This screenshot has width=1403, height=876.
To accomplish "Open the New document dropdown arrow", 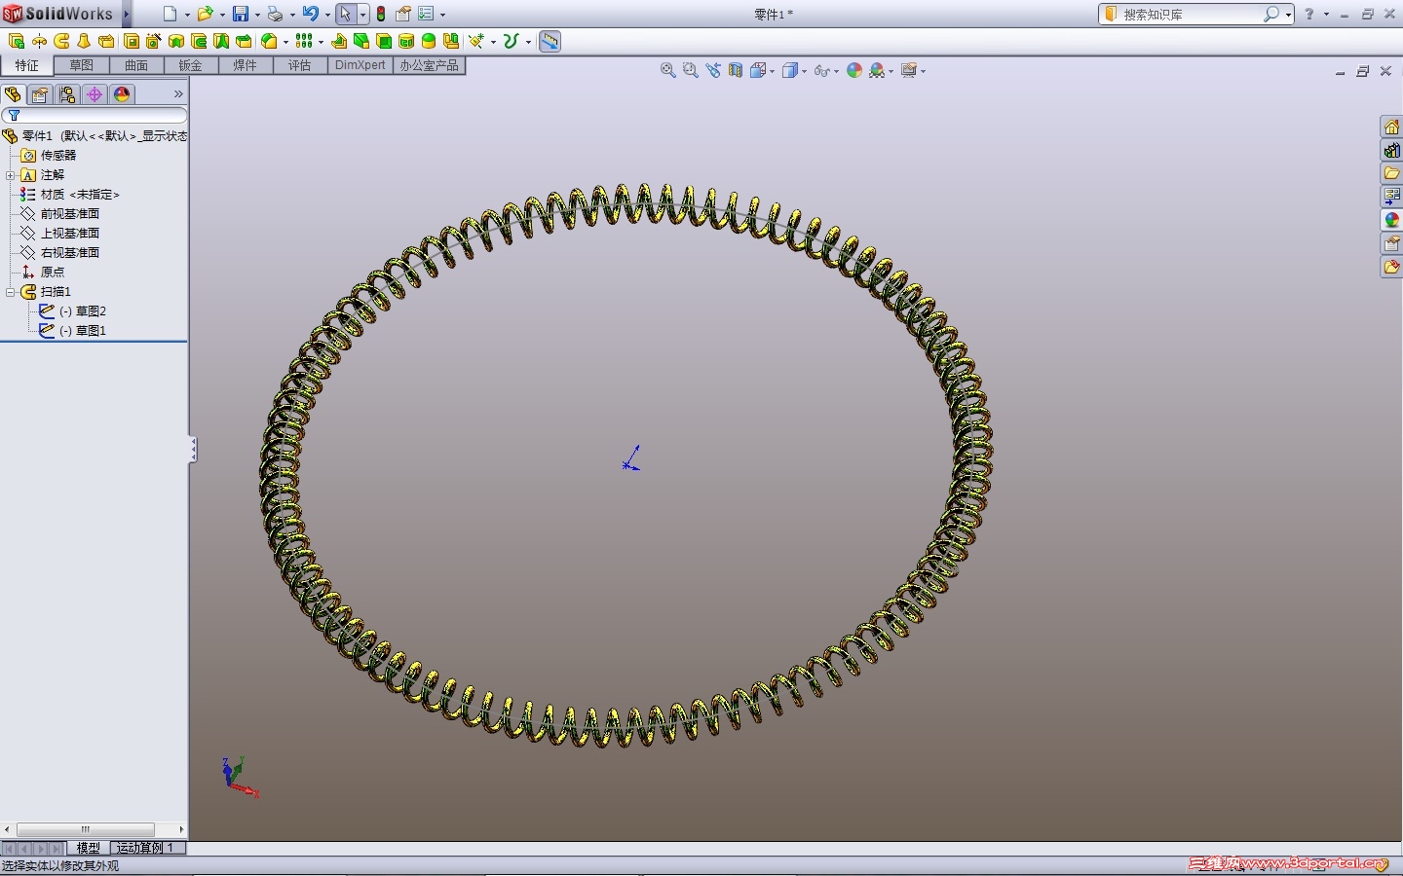I will coord(187,15).
